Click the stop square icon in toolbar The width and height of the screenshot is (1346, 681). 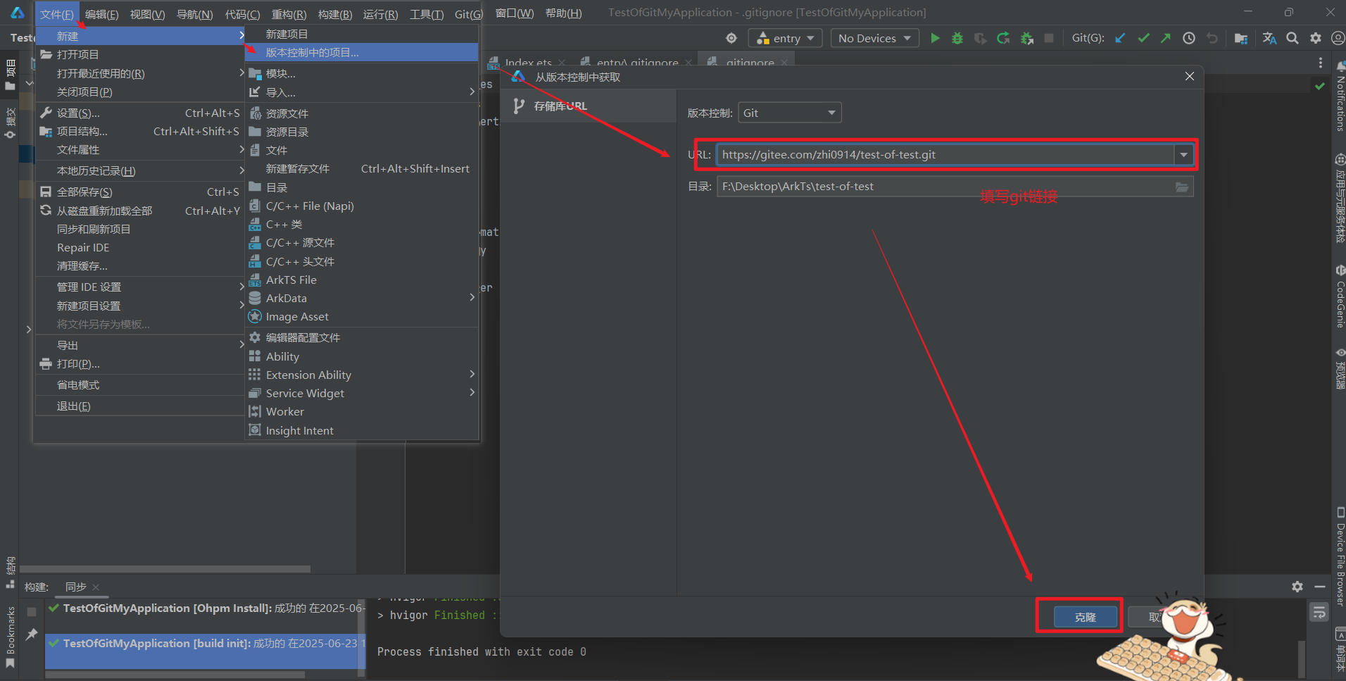1049,38
